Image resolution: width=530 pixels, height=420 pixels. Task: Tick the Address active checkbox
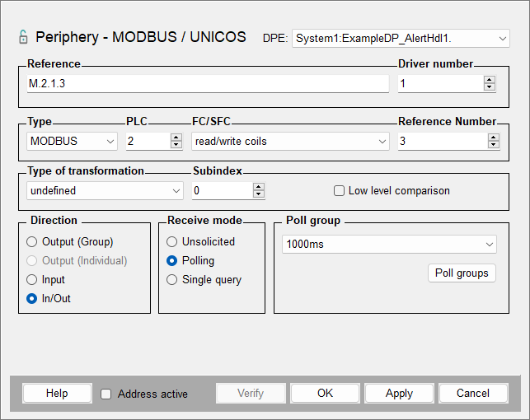(106, 394)
